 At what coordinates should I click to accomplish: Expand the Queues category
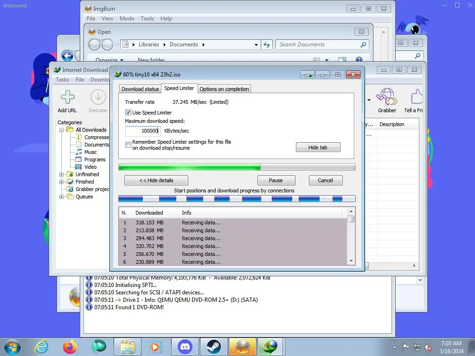62,197
